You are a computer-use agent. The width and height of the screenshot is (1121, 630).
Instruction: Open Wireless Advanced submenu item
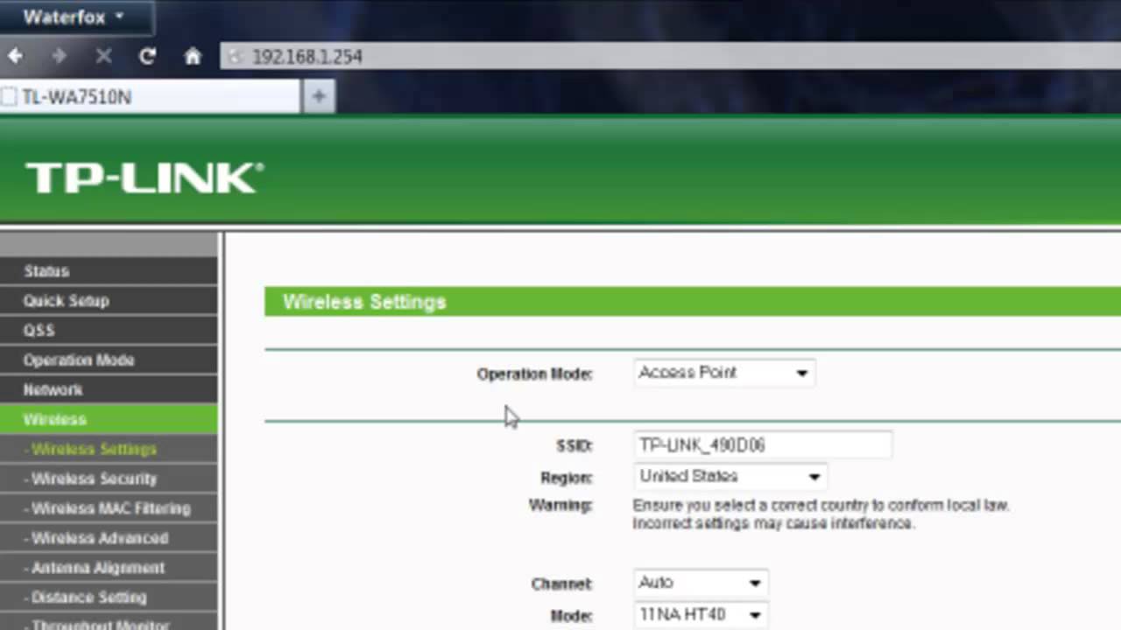[109, 539]
